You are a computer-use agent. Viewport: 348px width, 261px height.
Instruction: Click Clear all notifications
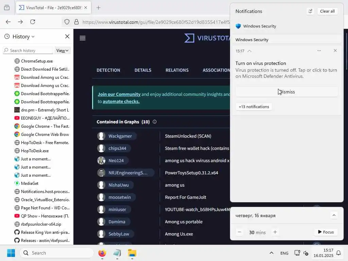coord(327,11)
